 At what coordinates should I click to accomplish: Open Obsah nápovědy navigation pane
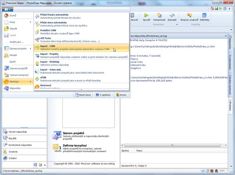click(x=24, y=132)
